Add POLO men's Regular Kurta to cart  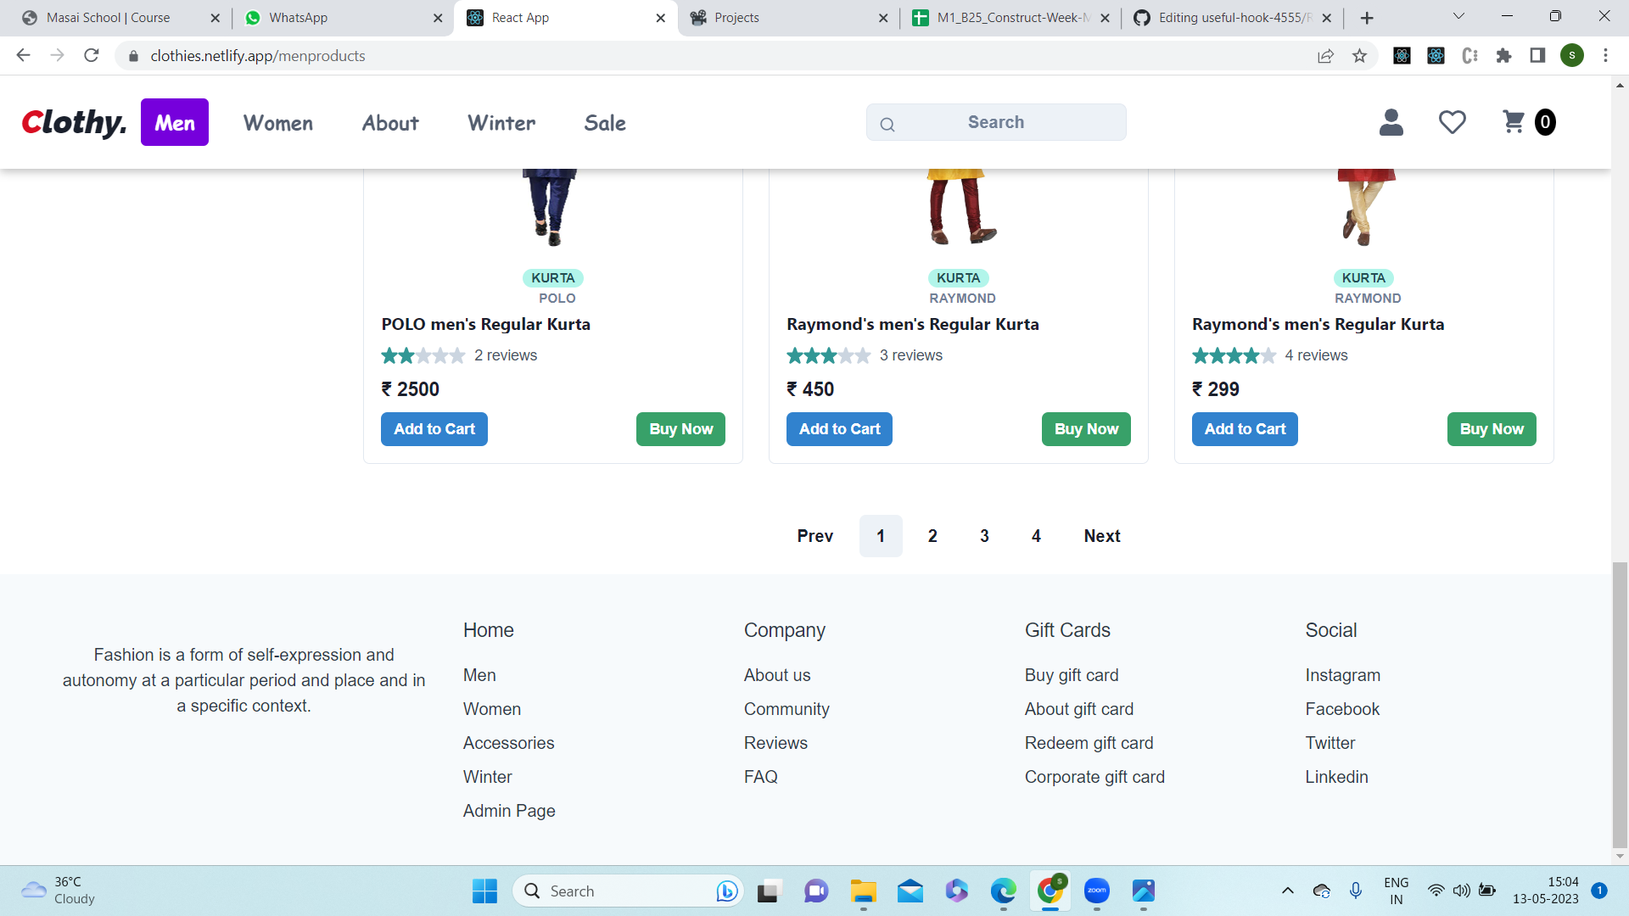coord(434,429)
